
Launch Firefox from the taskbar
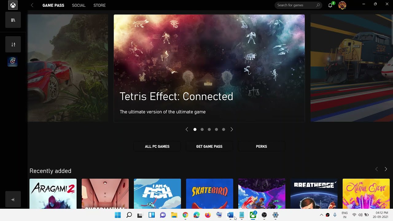pos(208,215)
